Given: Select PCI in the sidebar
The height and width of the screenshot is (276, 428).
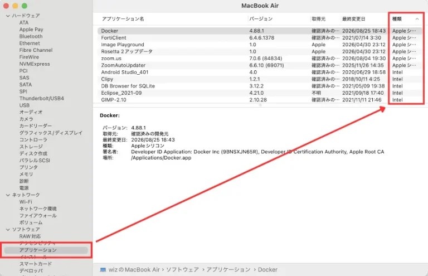Looking at the screenshot, I should click(23, 71).
